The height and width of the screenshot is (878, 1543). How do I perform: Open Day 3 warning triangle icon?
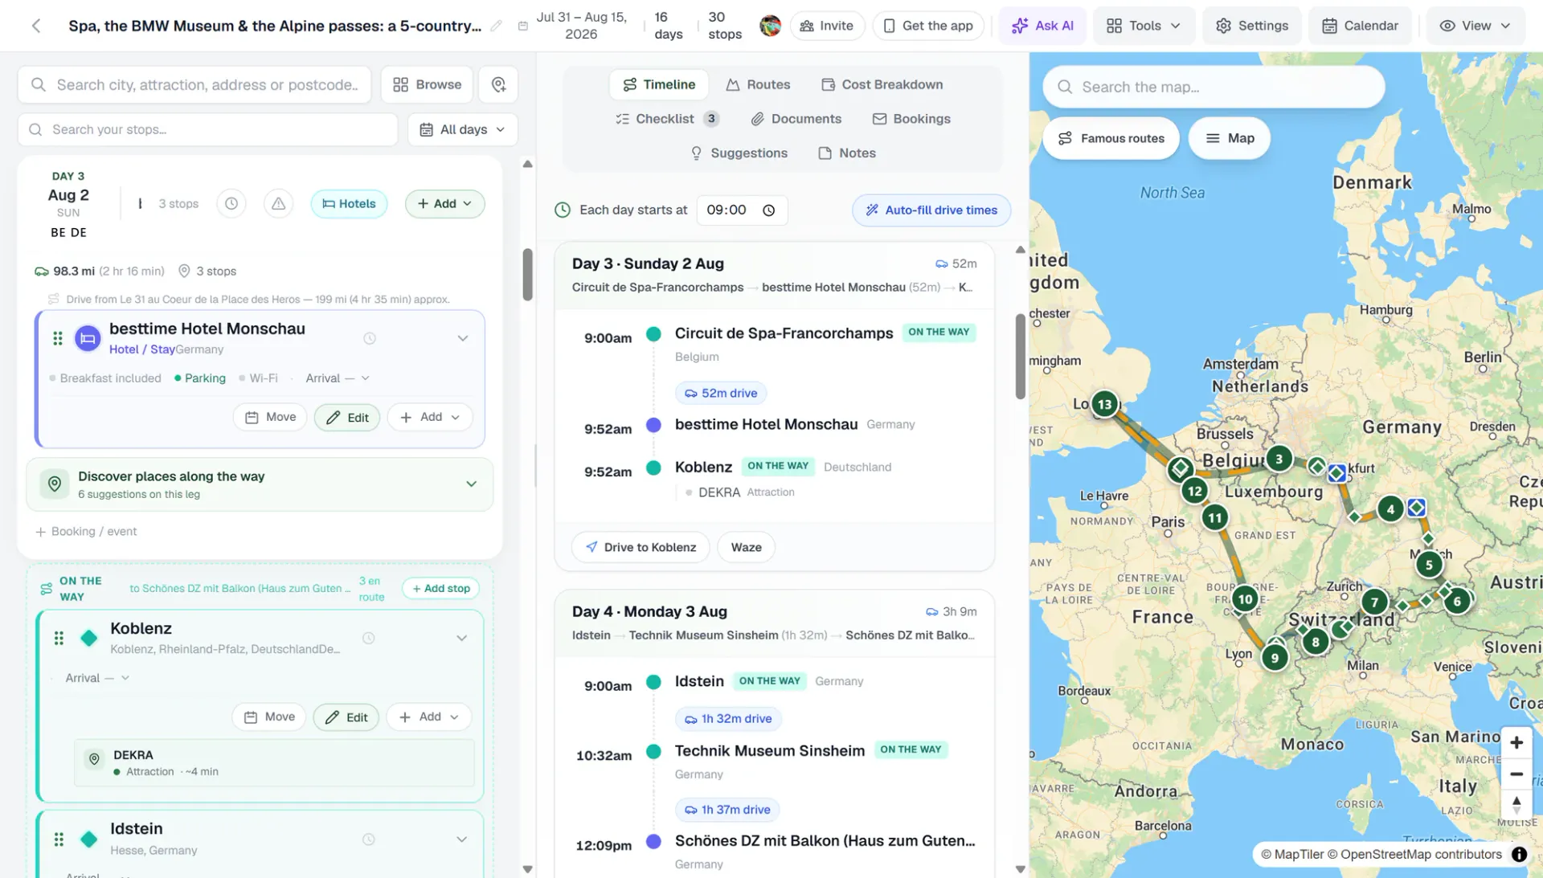pyautogui.click(x=278, y=203)
